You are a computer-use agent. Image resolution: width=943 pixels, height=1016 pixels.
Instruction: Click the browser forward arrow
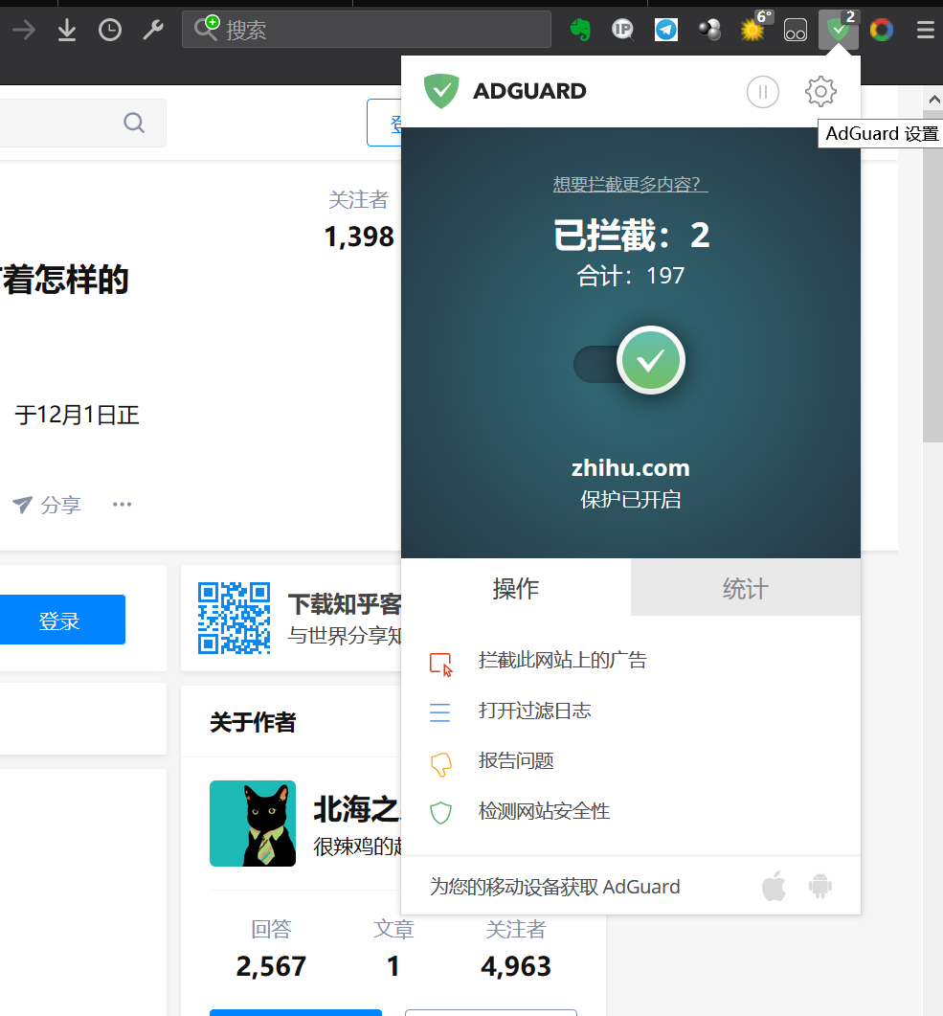24,30
